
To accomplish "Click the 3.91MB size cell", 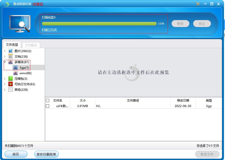I will click(x=83, y=106).
